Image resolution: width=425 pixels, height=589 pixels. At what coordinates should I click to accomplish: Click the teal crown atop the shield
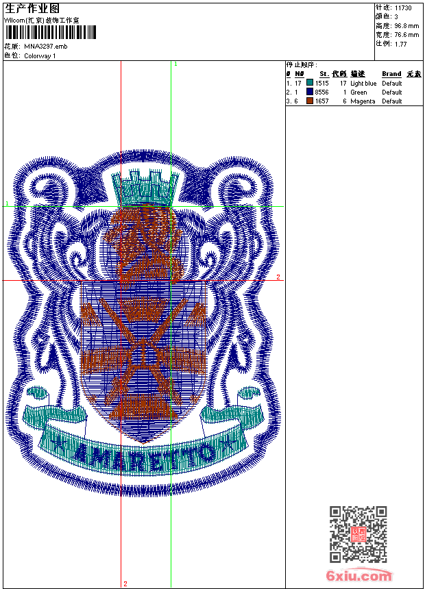point(145,188)
